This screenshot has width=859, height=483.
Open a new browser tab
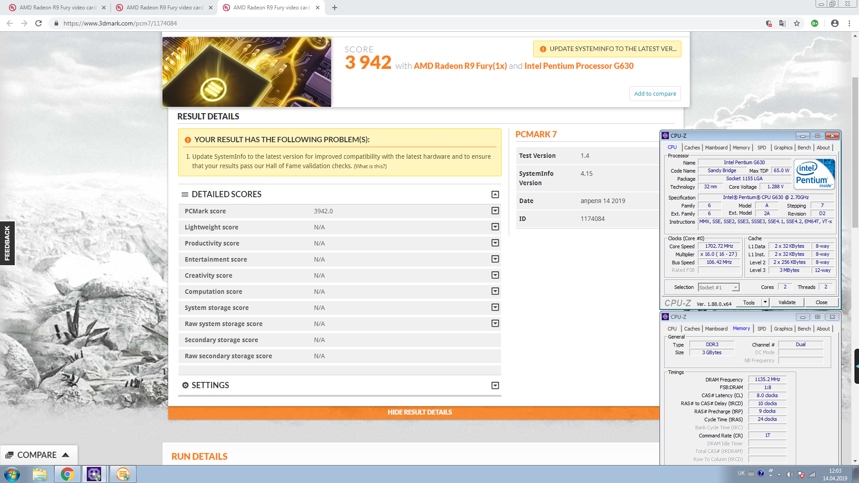click(x=334, y=8)
